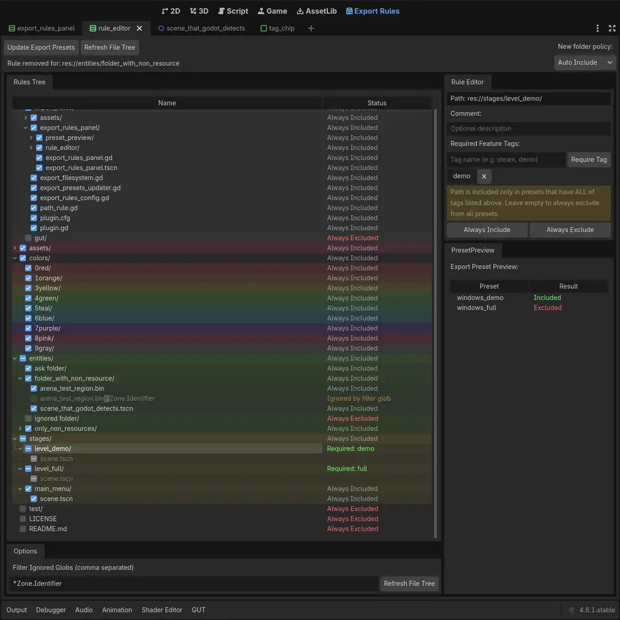The height and width of the screenshot is (620, 620).
Task: Add a new scene with the plus icon
Action: click(311, 28)
